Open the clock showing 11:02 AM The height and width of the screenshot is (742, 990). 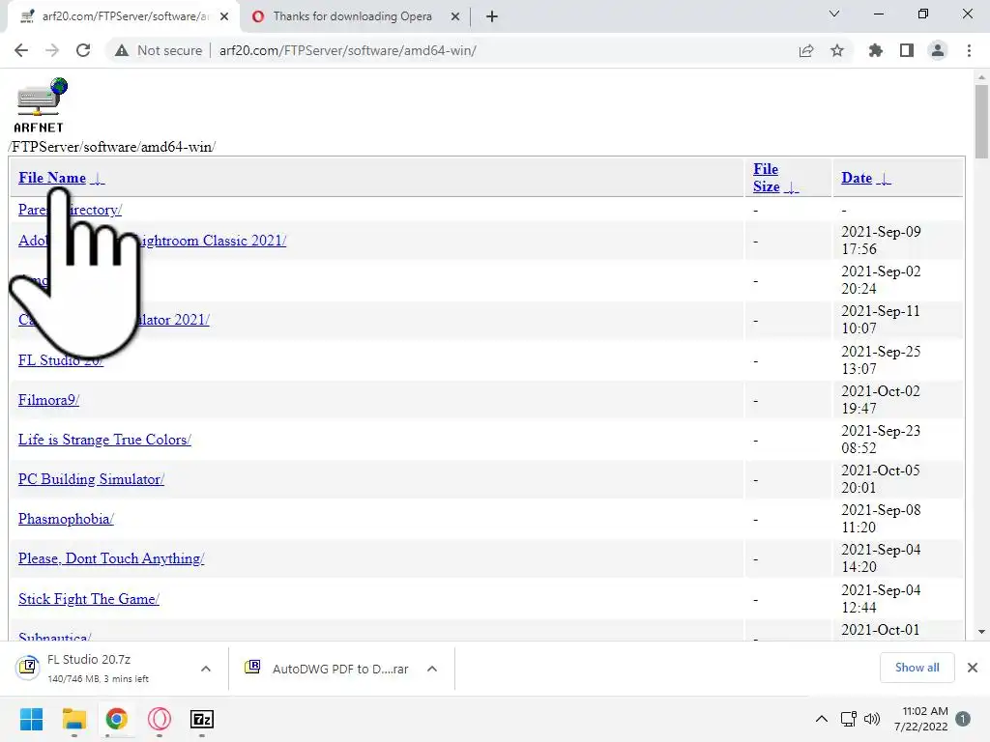pos(921,719)
